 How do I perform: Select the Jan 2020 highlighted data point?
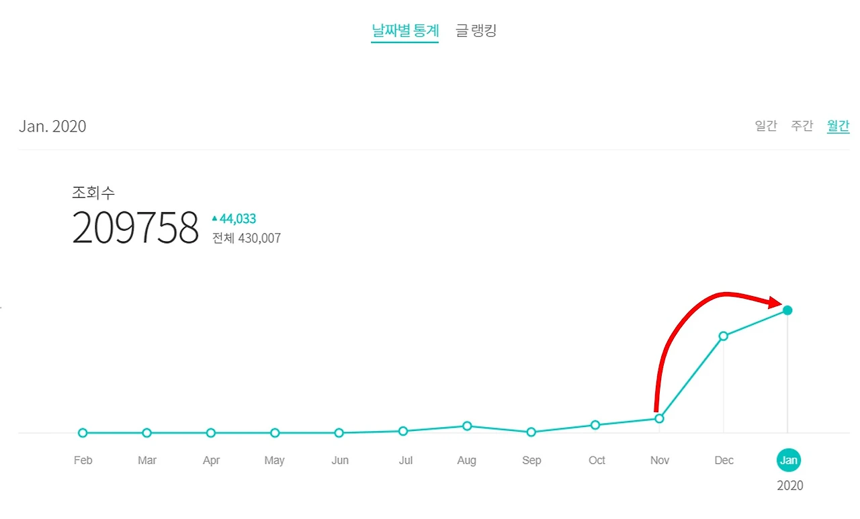pos(787,310)
